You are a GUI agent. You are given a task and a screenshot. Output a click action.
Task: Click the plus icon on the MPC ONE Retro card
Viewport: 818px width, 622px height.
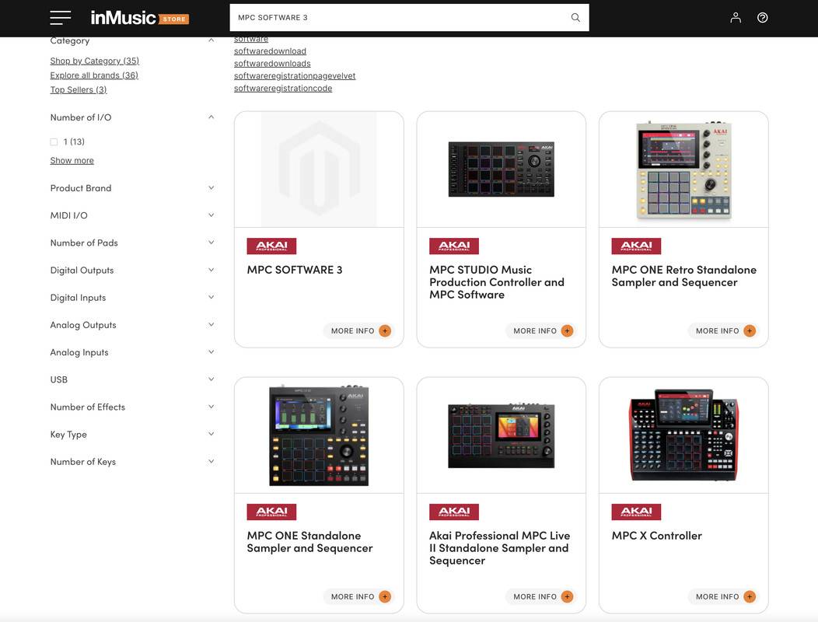[x=750, y=331]
